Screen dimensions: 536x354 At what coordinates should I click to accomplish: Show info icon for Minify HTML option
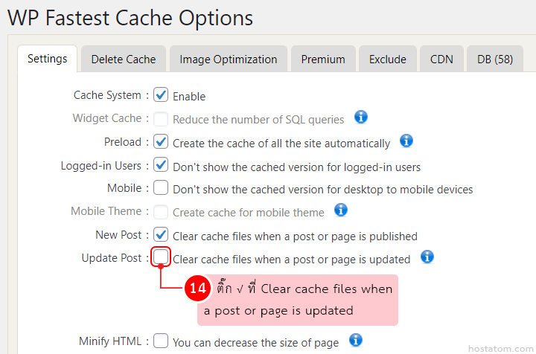355,340
